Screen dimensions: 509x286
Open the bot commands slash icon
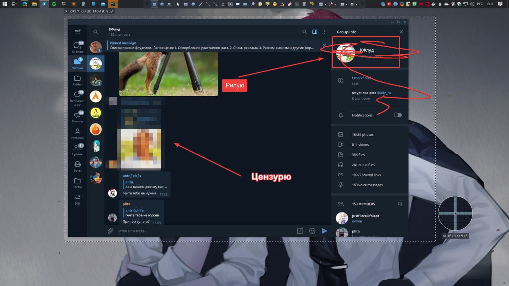coord(300,231)
